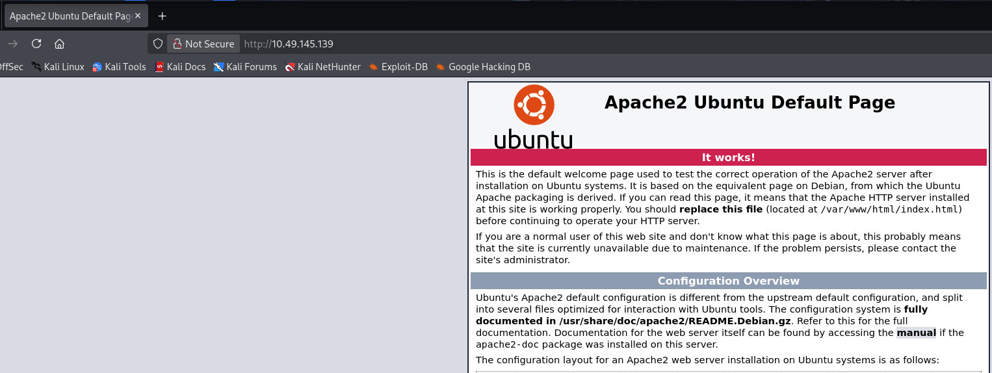Click the Configuration Overview section header
992x373 pixels.
coord(728,281)
